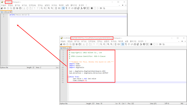Open tab list dropdown arrow in code.py window
Screen dimensions: 187x105
(x=123, y=5)
